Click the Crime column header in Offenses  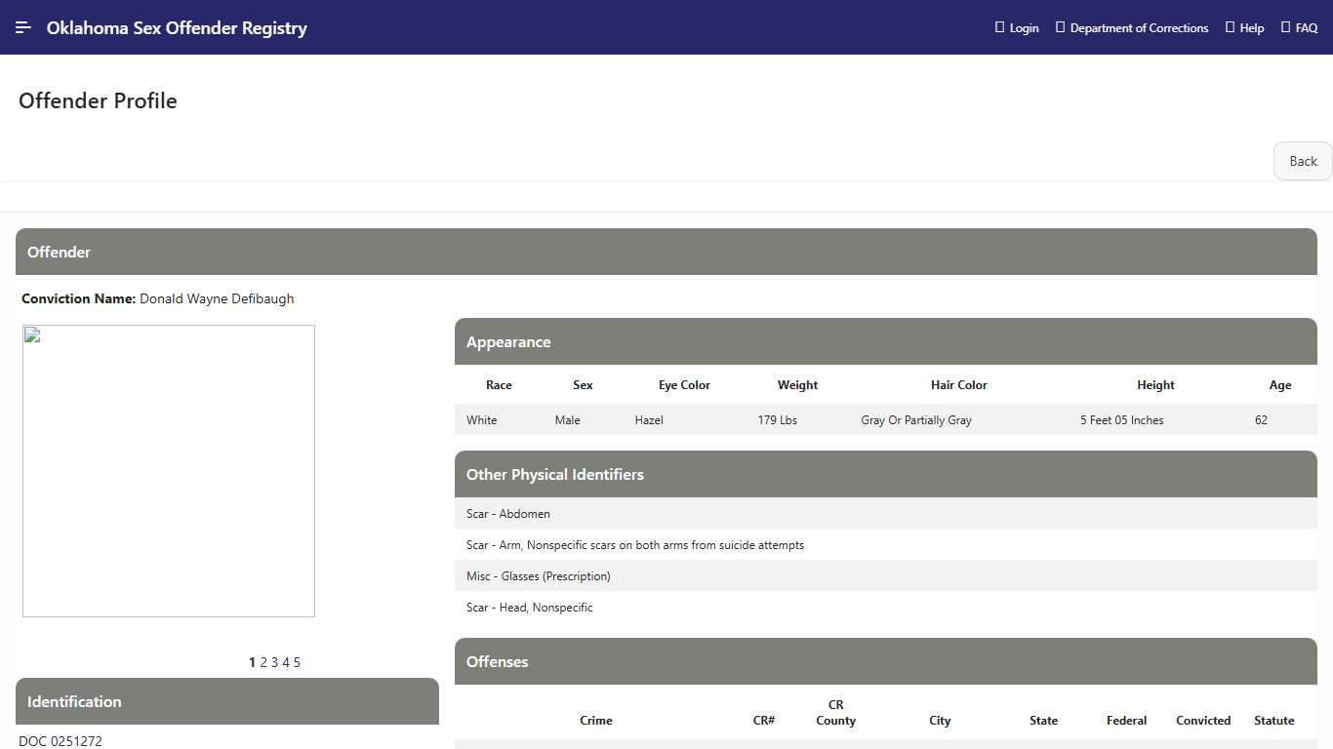tap(596, 721)
